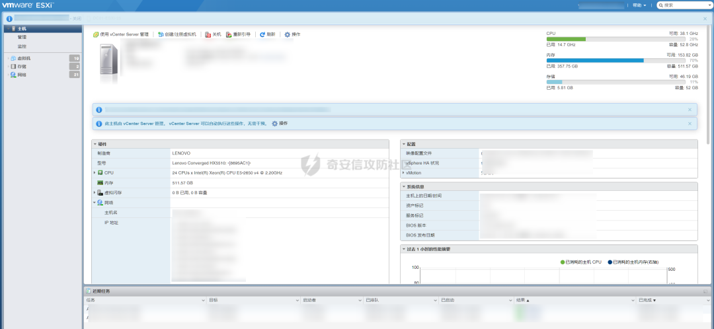The width and height of the screenshot is (714, 329).
Task: Click the 刷新 refresh icon
Action: pyautogui.click(x=262, y=34)
